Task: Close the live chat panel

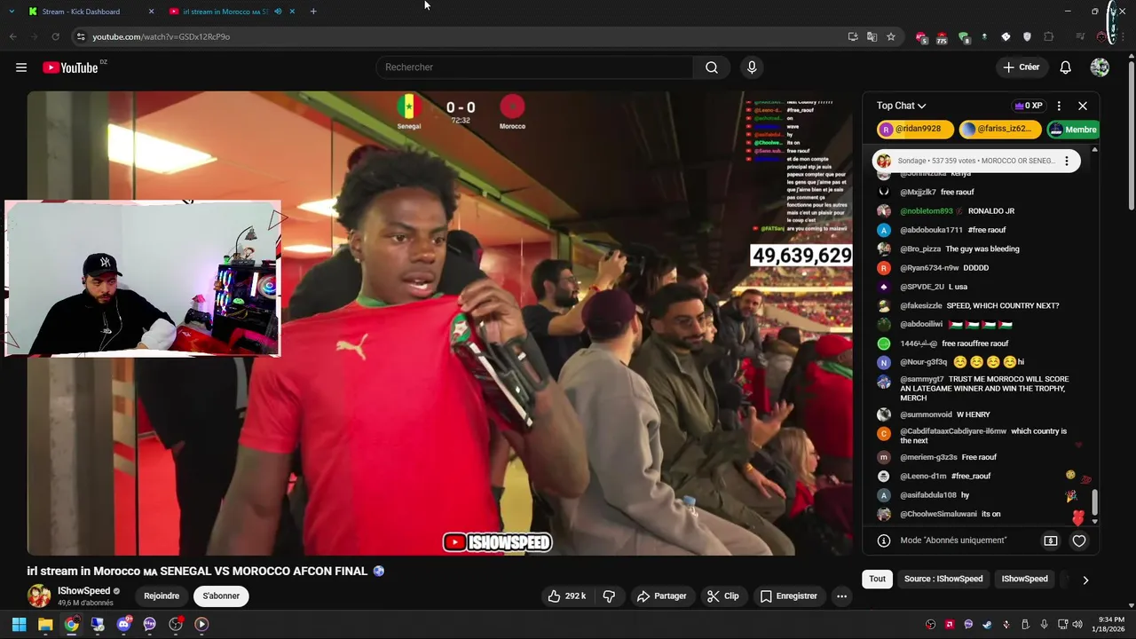Action: (x=1083, y=106)
